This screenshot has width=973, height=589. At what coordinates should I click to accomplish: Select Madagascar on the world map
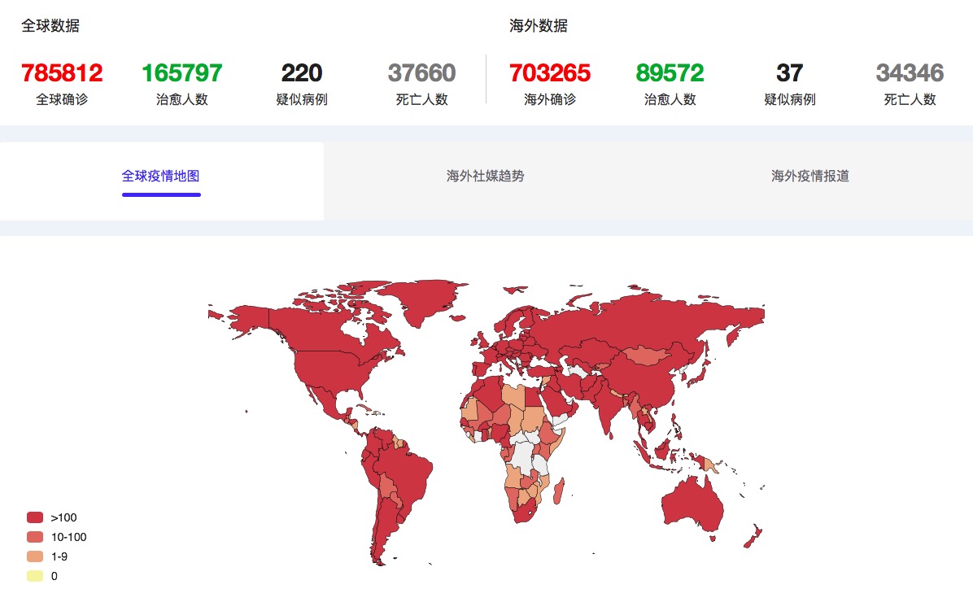point(558,491)
